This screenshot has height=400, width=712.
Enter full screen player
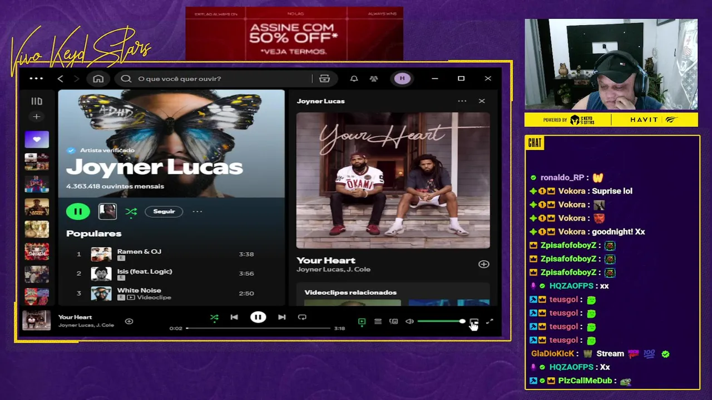pyautogui.click(x=489, y=322)
